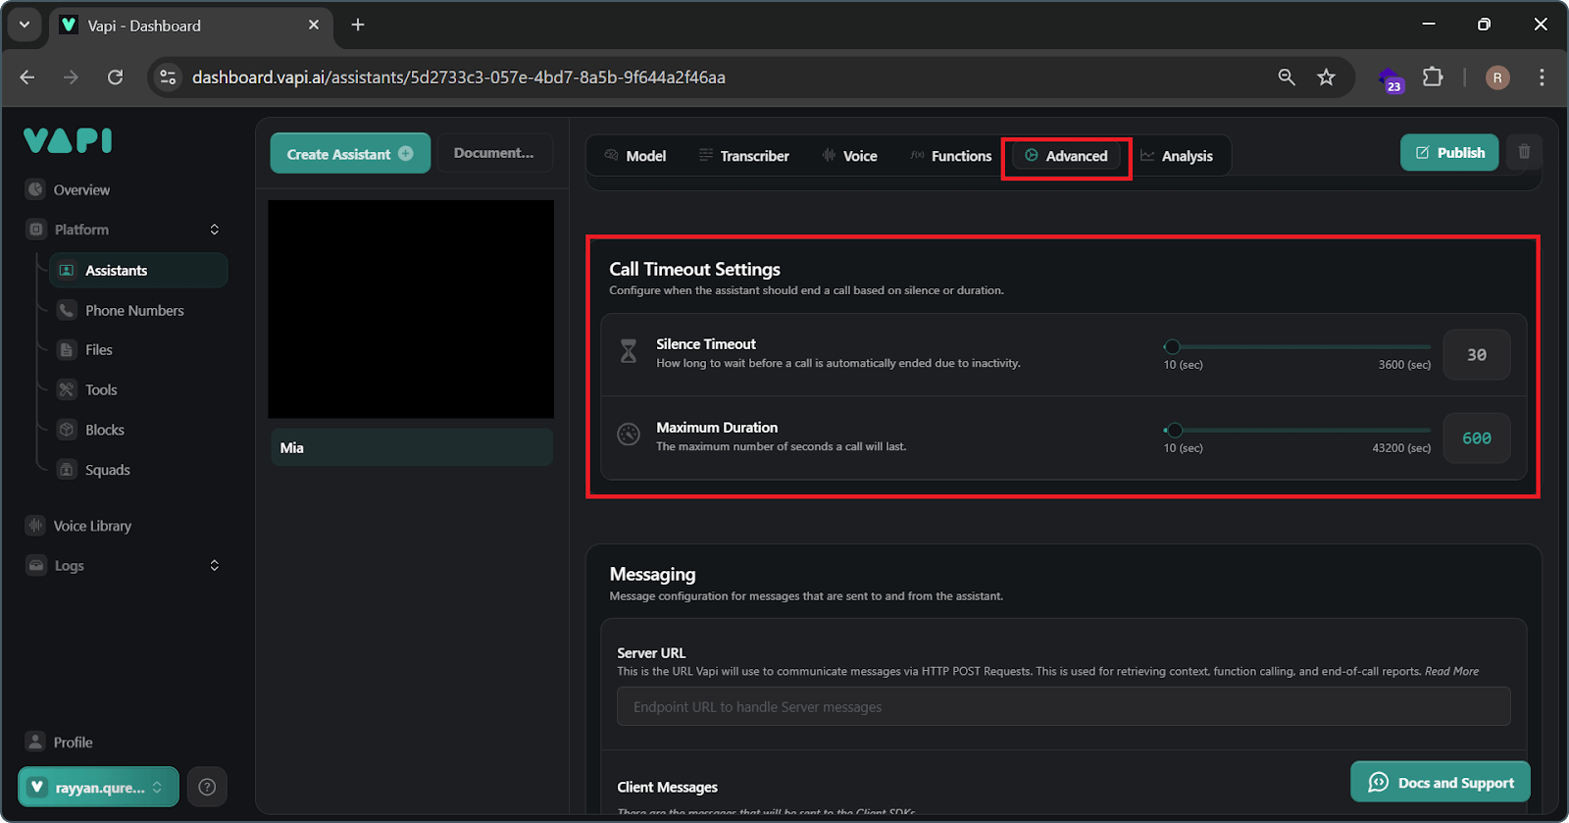Open the Chrome three-dot menu
The width and height of the screenshot is (1569, 823).
point(1542,77)
